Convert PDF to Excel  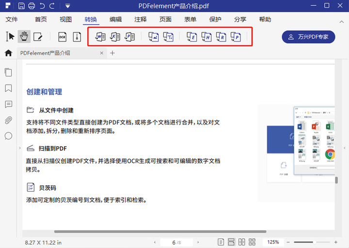pos(115,37)
